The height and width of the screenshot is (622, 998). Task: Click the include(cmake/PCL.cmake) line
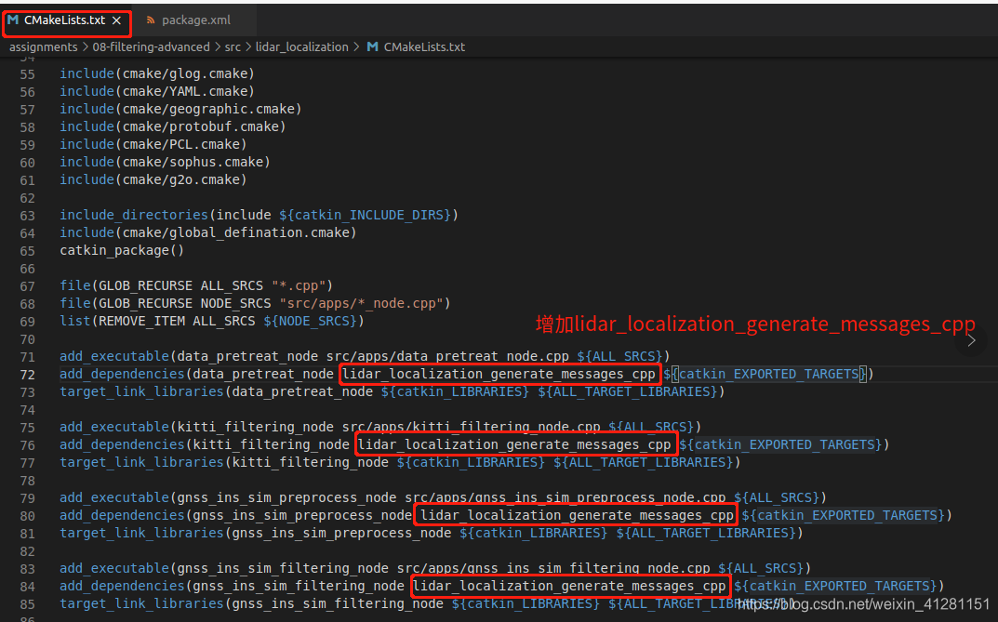pos(153,144)
